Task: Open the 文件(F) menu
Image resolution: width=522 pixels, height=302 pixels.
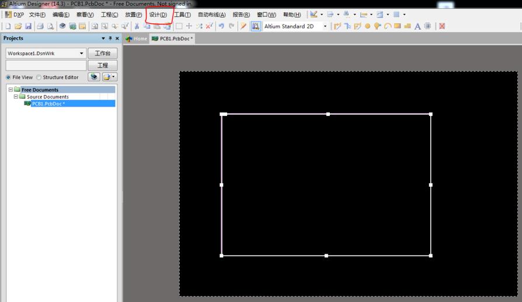Action: tap(37, 15)
